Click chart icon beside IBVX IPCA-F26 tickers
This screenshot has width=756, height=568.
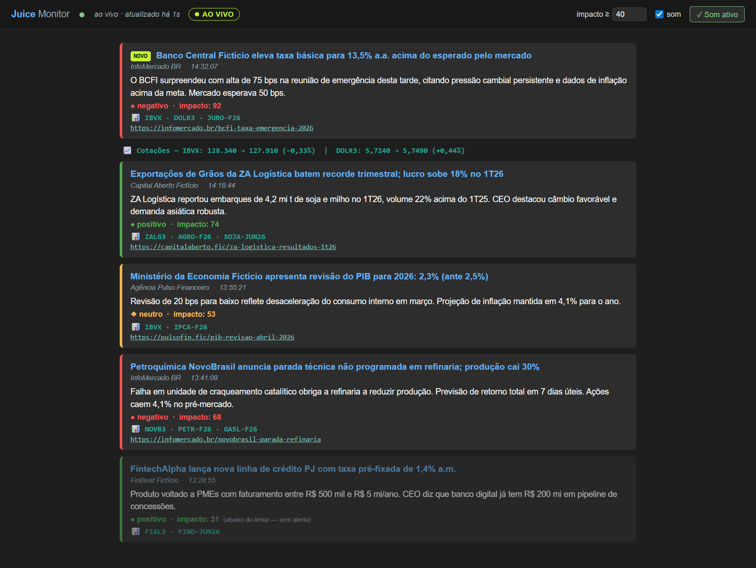point(135,327)
